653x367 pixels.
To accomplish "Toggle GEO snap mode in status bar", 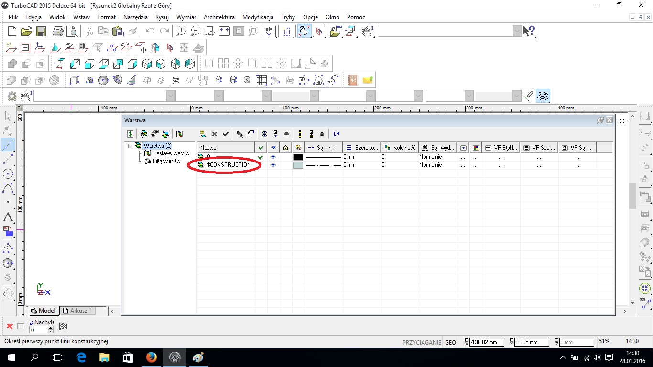I will [450, 342].
